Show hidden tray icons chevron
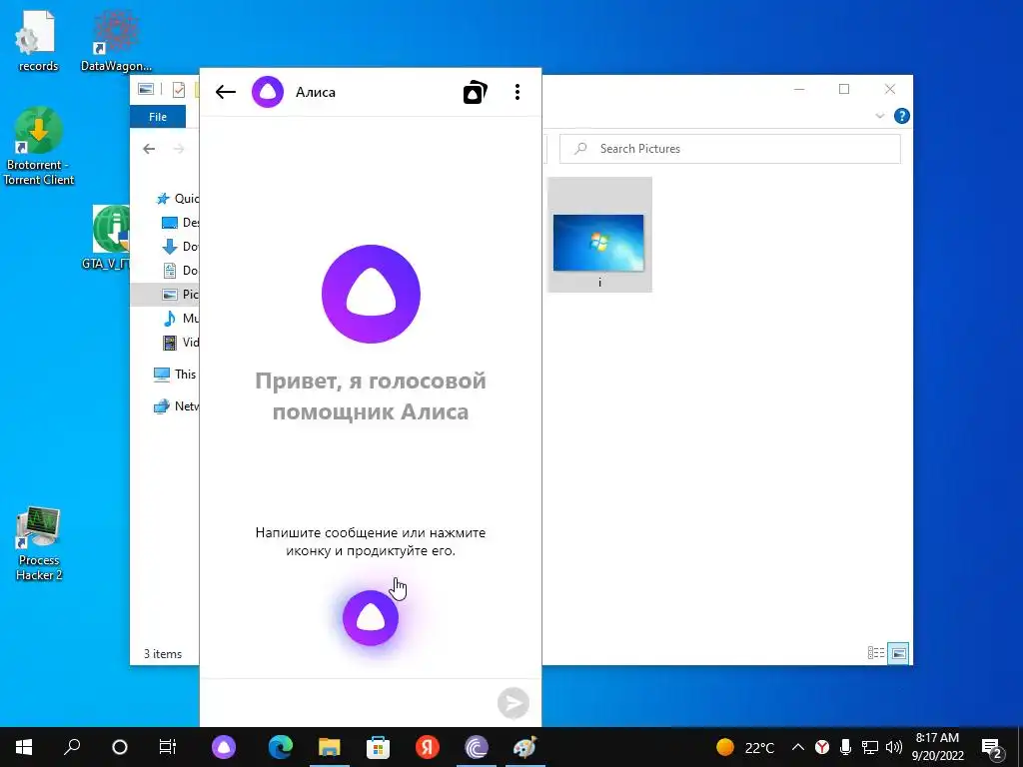Screen dimensions: 1023x767 pyautogui.click(x=798, y=747)
